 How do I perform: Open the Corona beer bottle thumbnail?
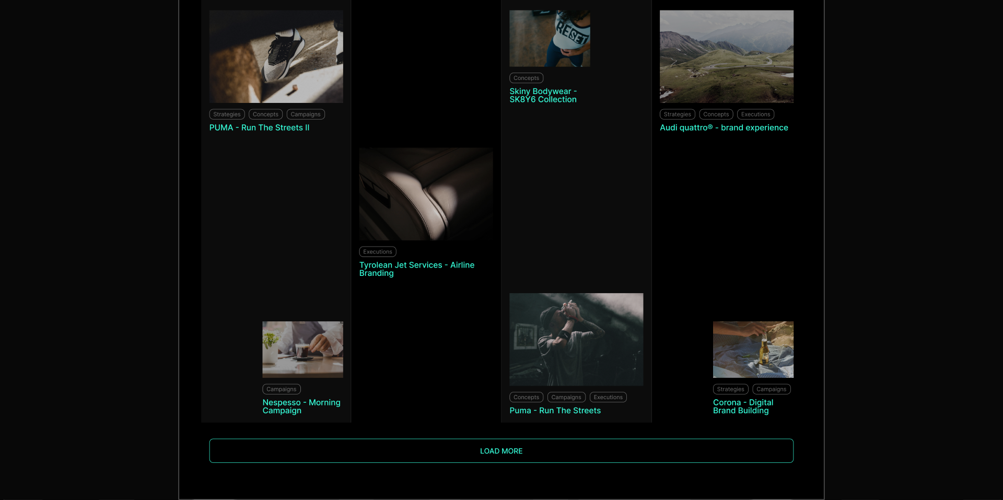point(753,350)
